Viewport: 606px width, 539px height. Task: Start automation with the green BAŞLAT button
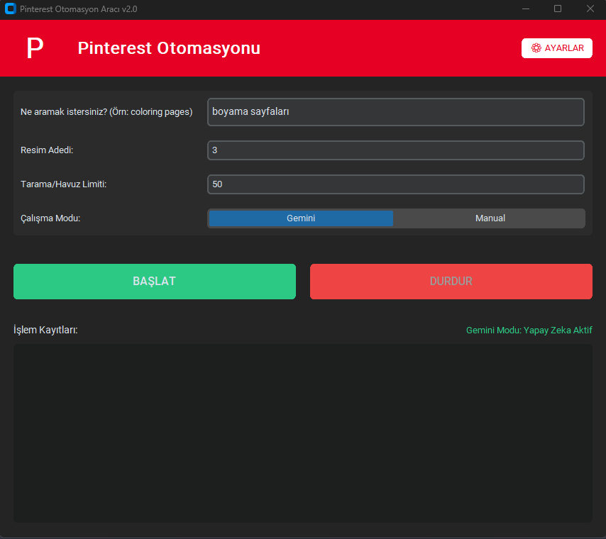pos(155,282)
